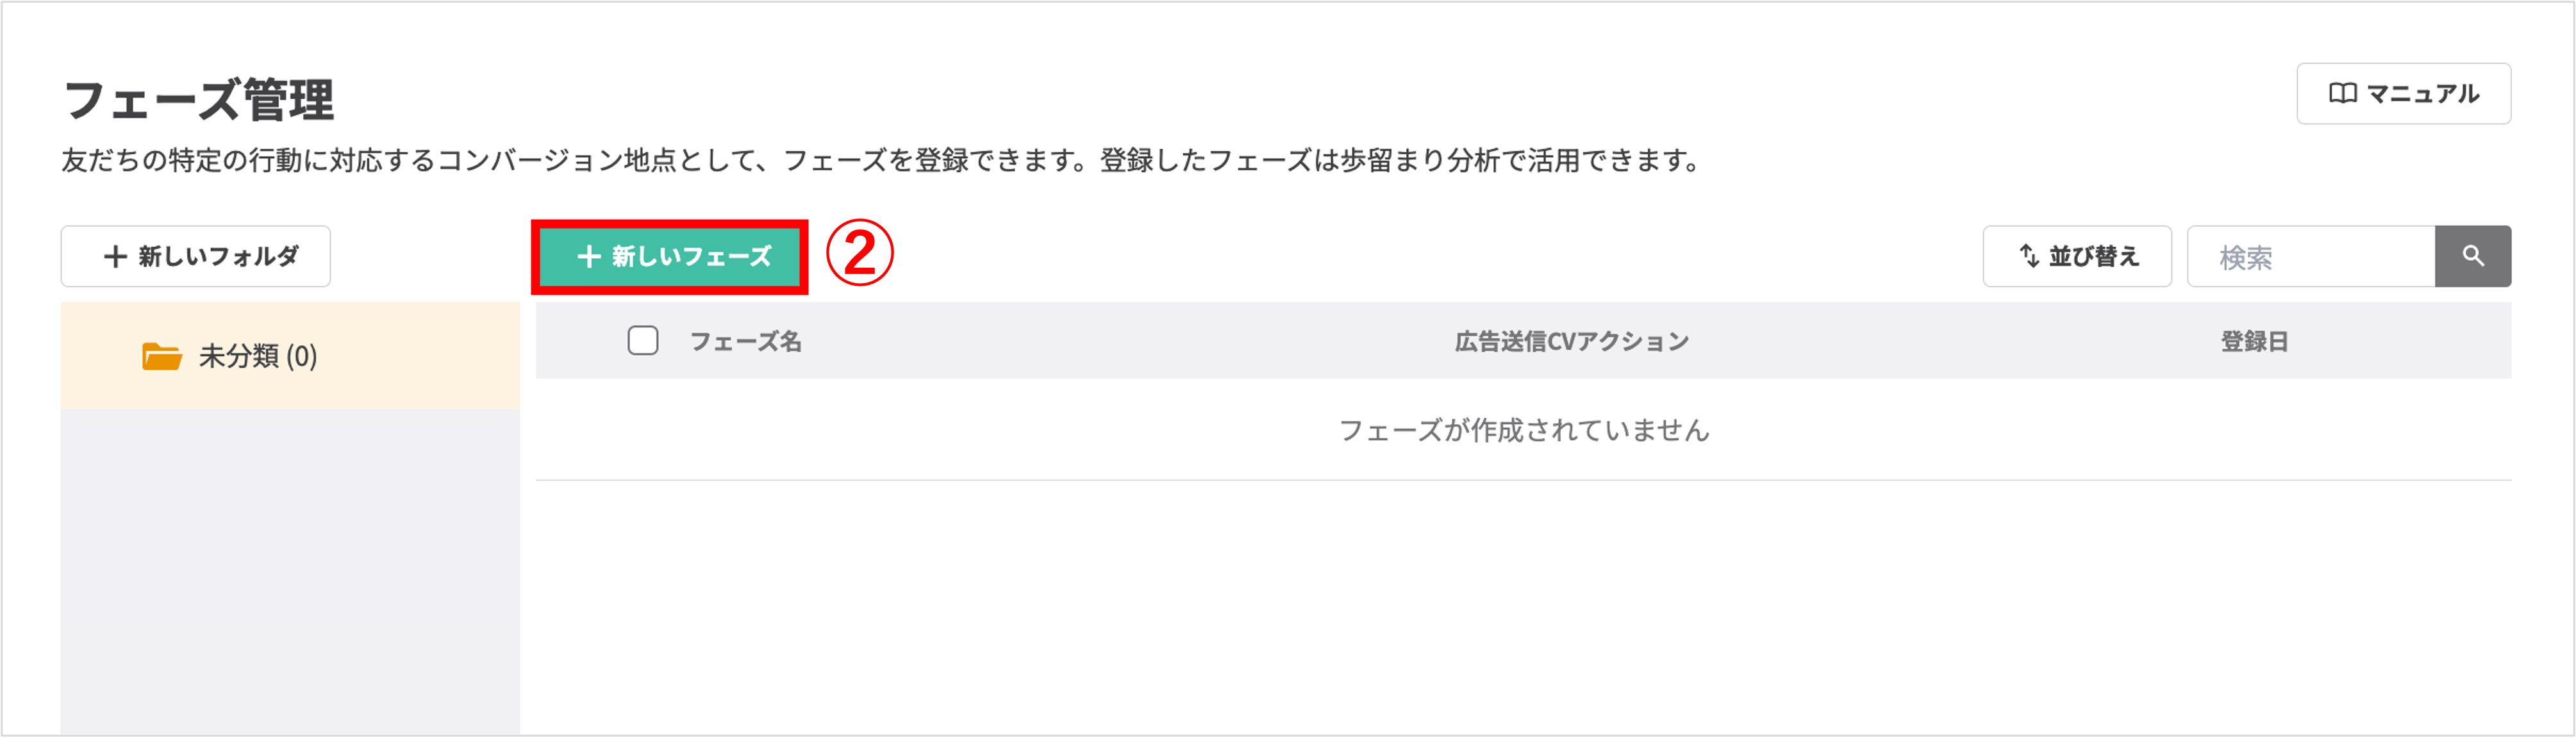The width and height of the screenshot is (2576, 740).
Task: Click the search magnifier icon
Action: click(x=2473, y=256)
